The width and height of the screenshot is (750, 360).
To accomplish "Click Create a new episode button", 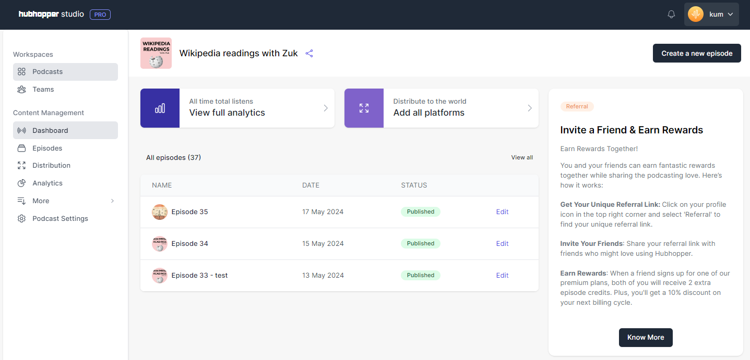I will (696, 53).
